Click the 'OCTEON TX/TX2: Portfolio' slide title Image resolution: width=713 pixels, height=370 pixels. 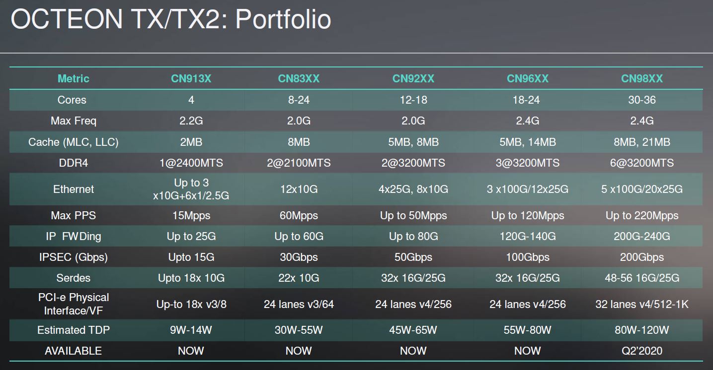tap(171, 20)
